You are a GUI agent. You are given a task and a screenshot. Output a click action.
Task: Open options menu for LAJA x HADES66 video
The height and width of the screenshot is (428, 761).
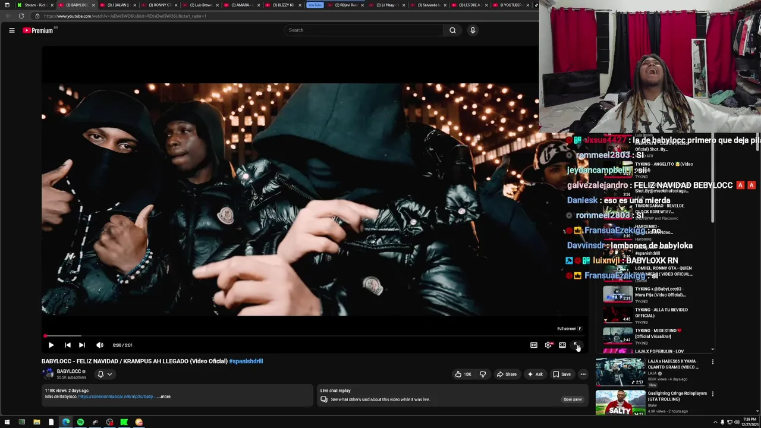[x=712, y=361]
